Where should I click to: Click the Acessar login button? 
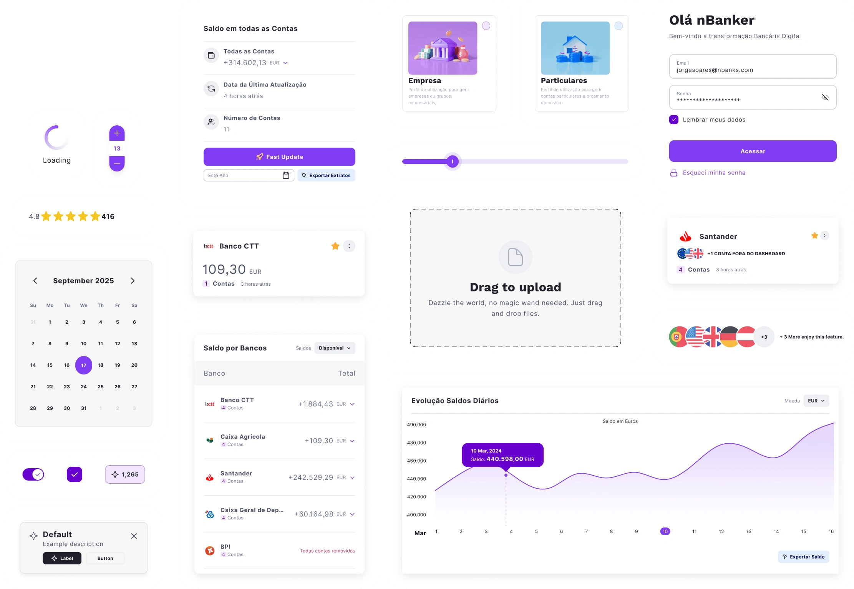[752, 151]
